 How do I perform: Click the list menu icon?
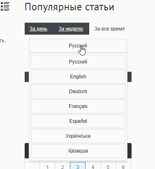pos(5,6)
